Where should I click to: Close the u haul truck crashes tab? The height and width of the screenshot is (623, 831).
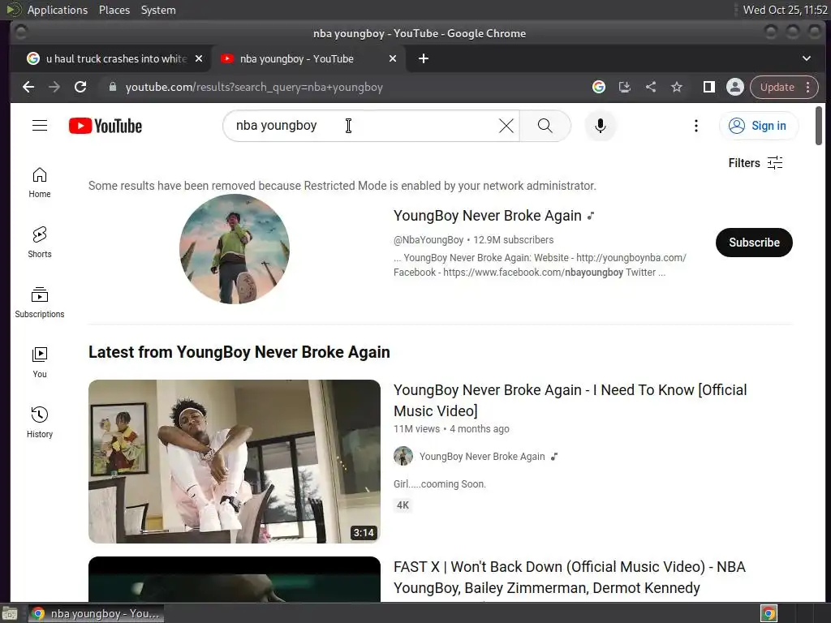coord(199,58)
